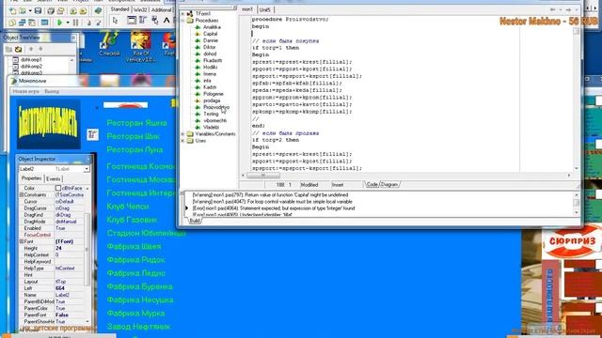This screenshot has height=338, width=602.
Task: Open the Build tab in messages pane
Action: [x=195, y=221]
